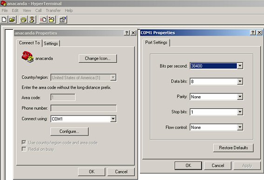264x180 pixels.
Task: Close the anacanda Properties dialog
Action: [133, 33]
